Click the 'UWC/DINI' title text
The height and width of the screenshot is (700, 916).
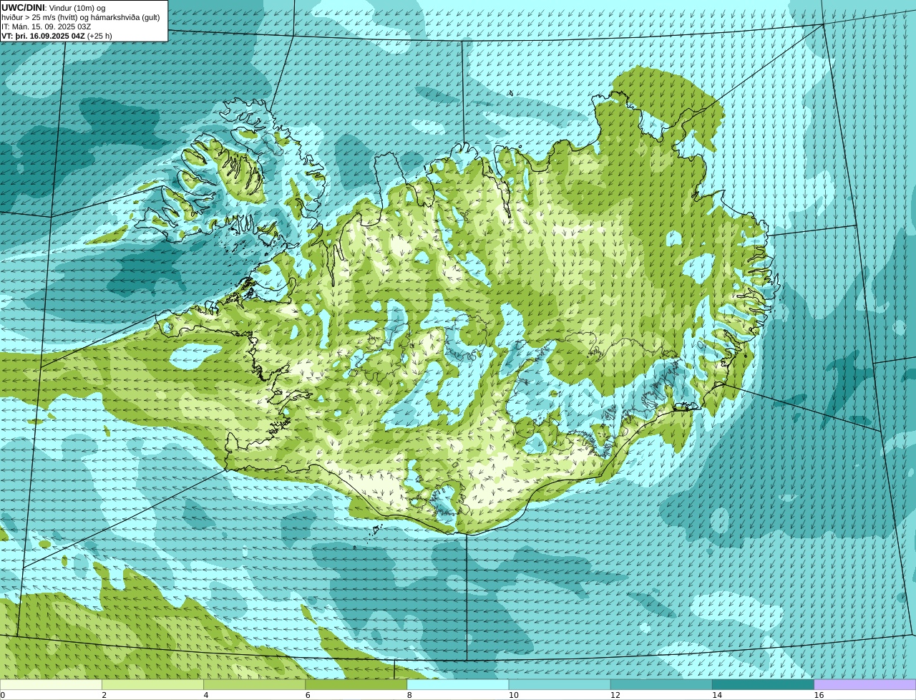23,8
